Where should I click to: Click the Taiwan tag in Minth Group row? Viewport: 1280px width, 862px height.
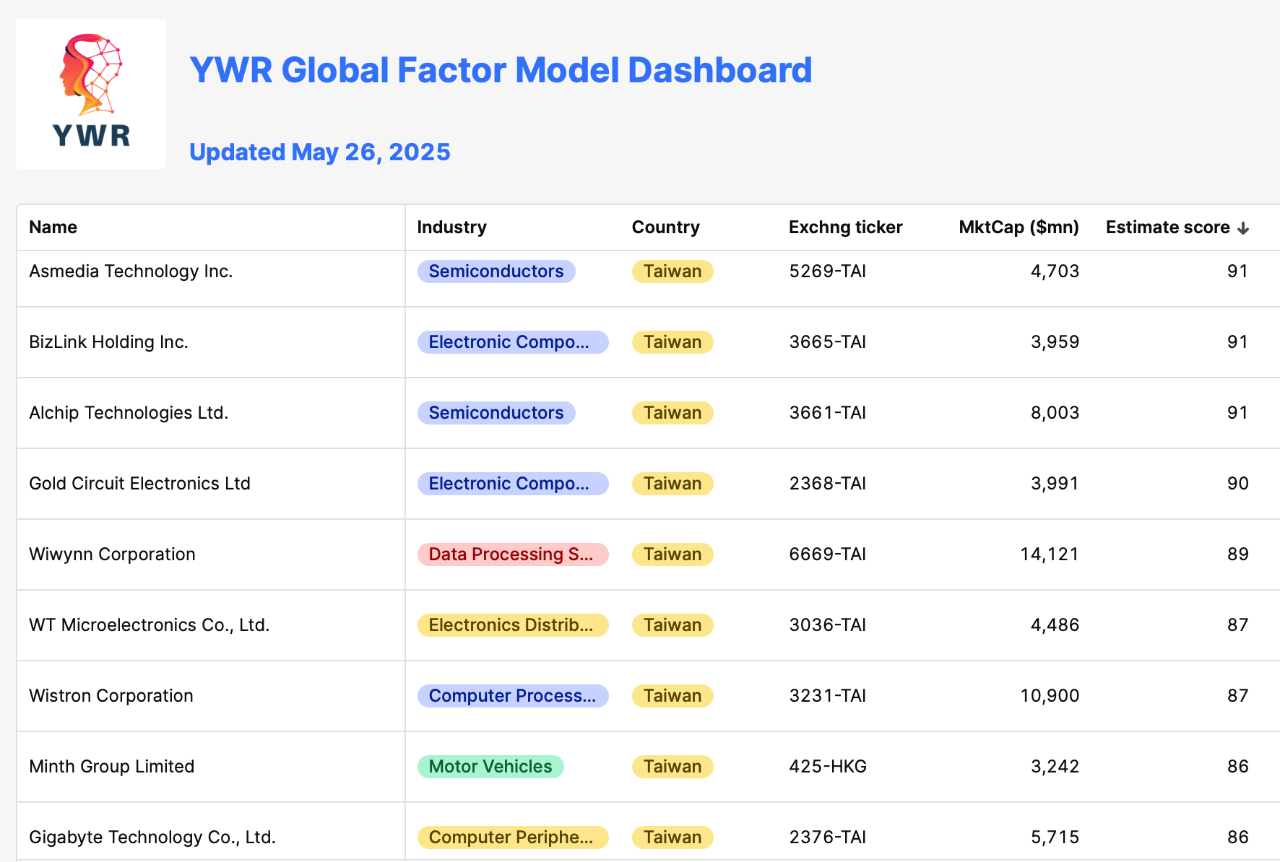(673, 767)
